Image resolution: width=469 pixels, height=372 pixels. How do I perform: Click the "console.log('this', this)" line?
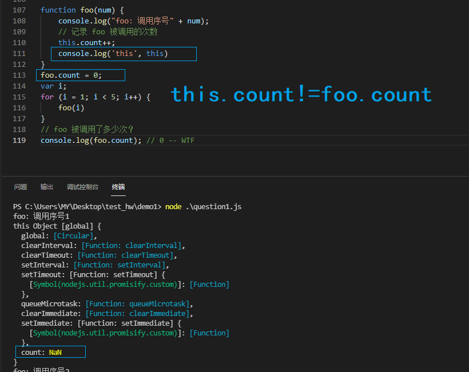click(113, 54)
